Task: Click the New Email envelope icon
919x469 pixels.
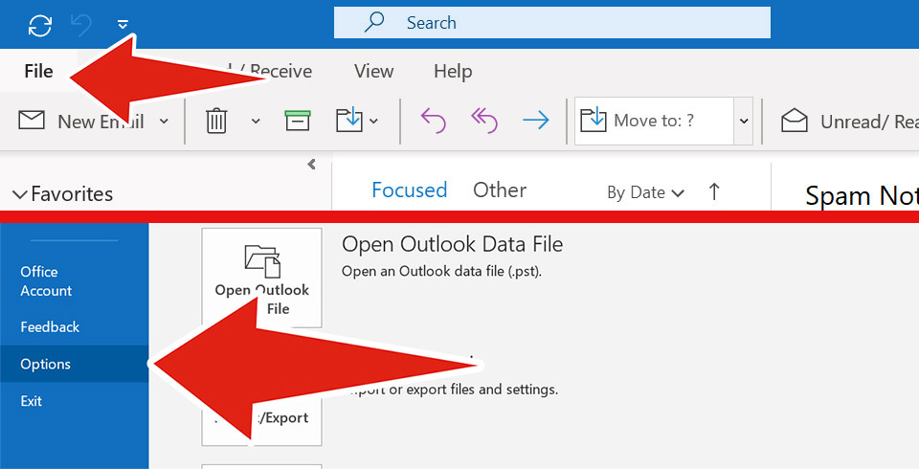Action: point(32,121)
